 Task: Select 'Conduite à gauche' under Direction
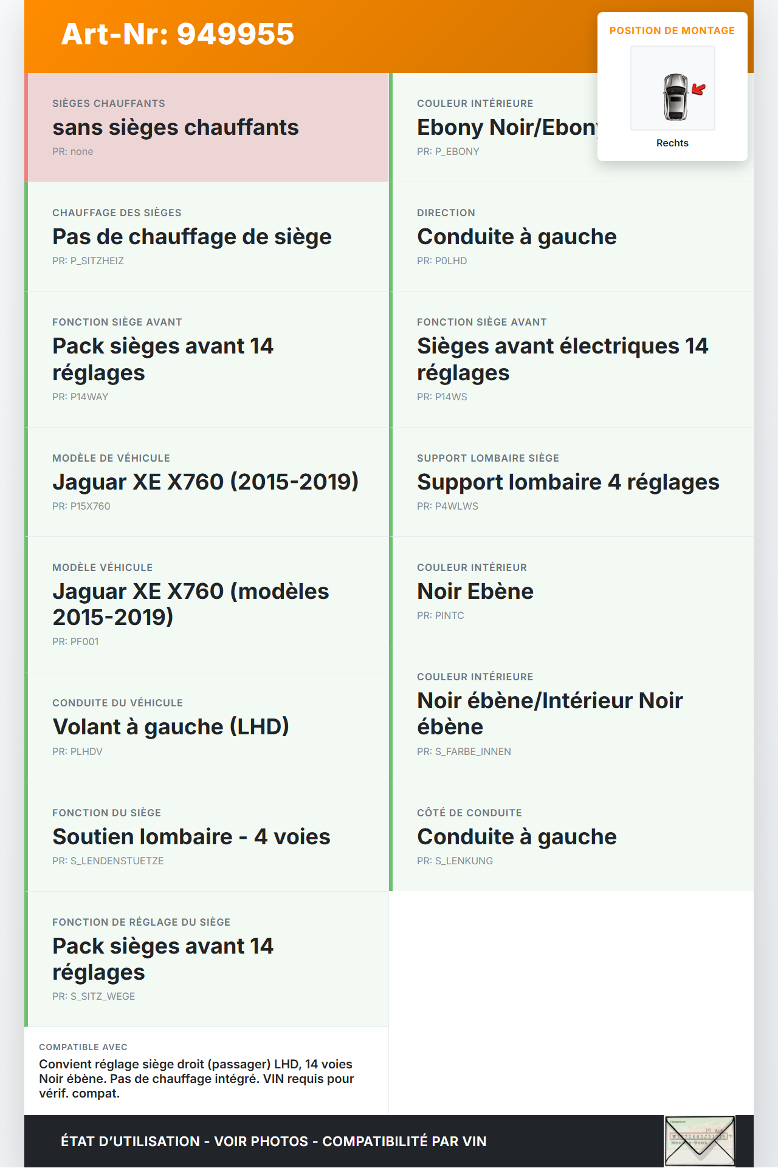(x=571, y=237)
